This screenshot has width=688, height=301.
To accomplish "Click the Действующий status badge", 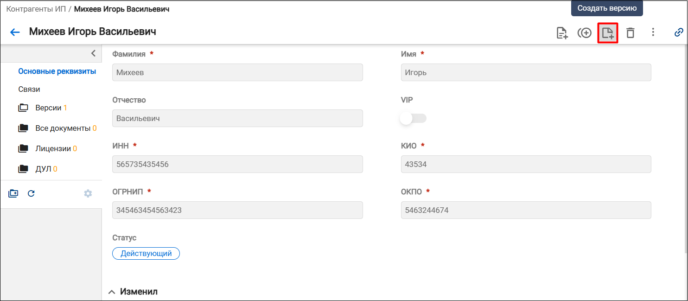I will [x=146, y=254].
